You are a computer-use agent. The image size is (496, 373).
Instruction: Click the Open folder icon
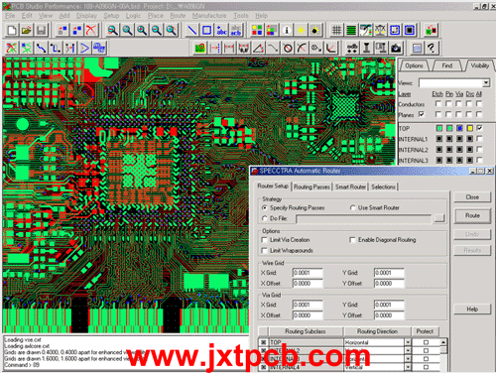click(x=27, y=30)
